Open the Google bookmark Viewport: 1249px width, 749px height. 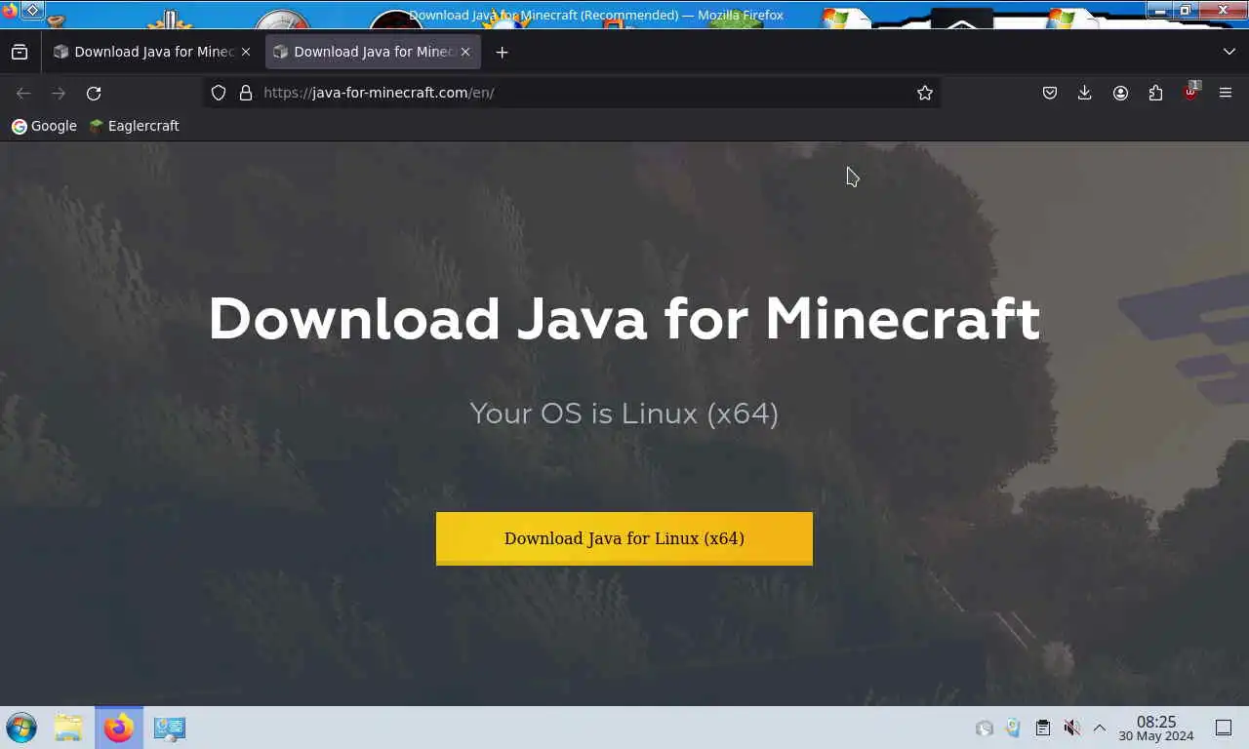click(44, 126)
